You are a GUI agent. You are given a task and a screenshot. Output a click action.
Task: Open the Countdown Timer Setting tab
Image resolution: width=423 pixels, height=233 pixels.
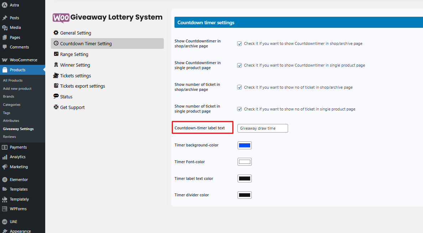(x=86, y=43)
